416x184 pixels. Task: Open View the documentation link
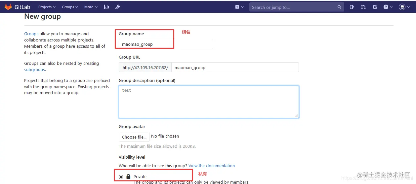(x=212, y=166)
